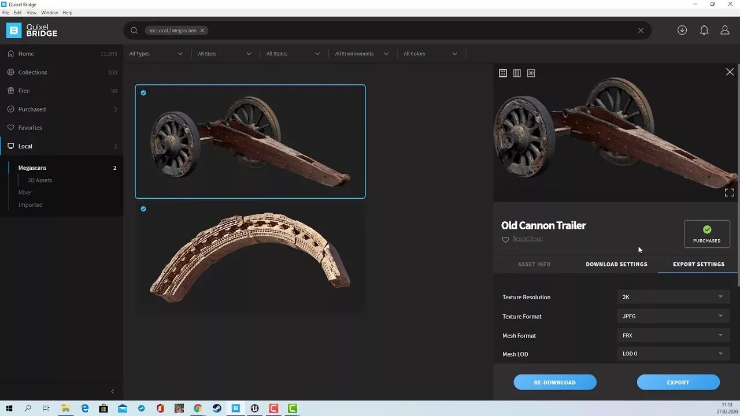Open the notifications bell

pos(704,30)
